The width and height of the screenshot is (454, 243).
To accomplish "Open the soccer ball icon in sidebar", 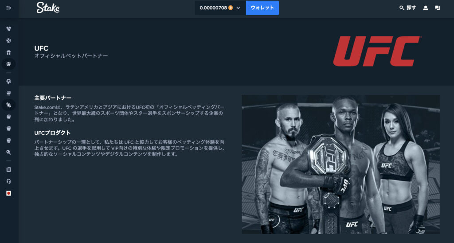I will (x=9, y=82).
